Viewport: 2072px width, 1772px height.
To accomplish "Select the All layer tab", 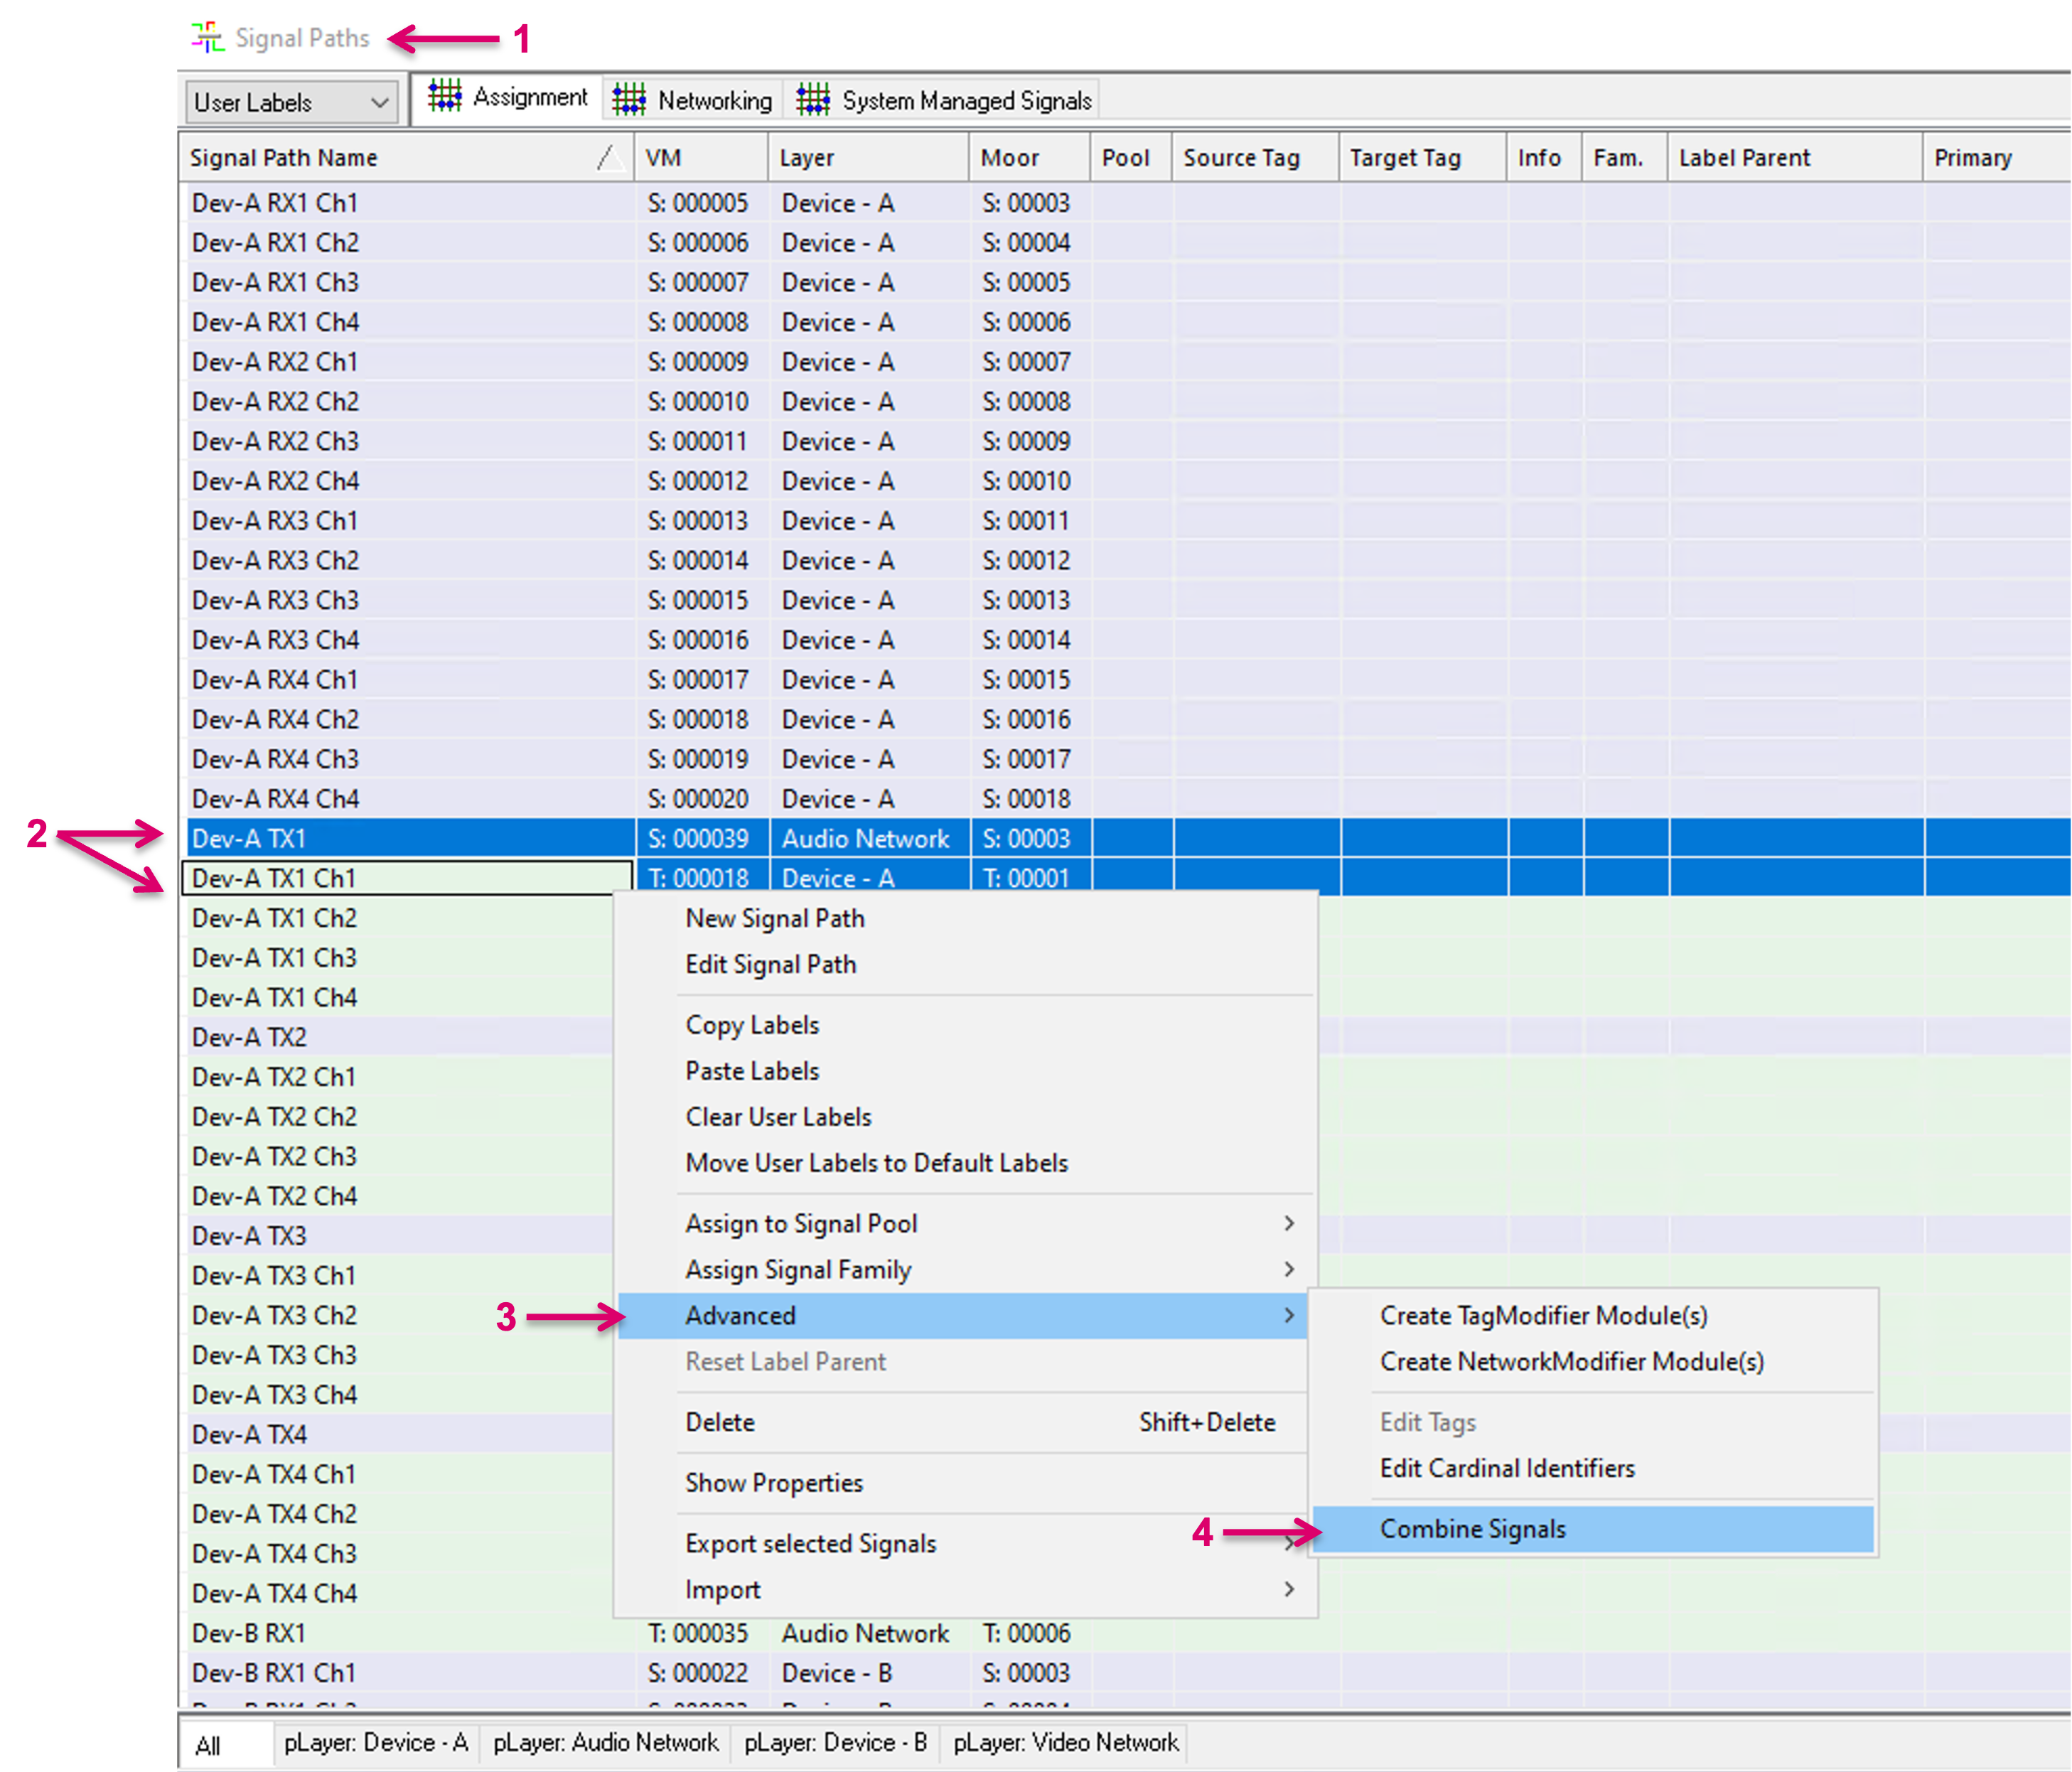I will pyautogui.click(x=208, y=1746).
